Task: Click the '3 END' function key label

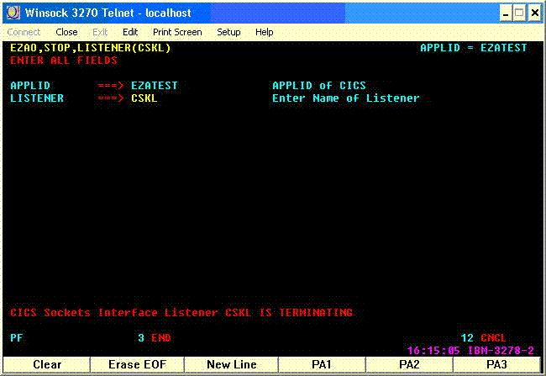Action: coord(155,337)
